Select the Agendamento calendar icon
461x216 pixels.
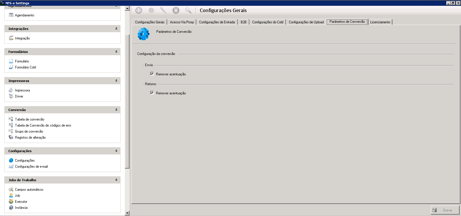[11, 15]
